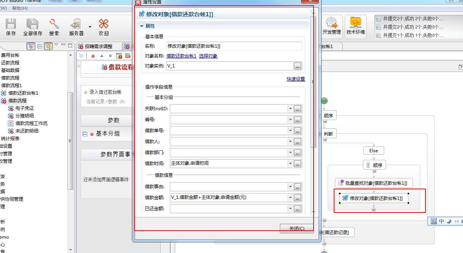
Task: Collapse the 基本分组 group in parameters
Action: 85,134
